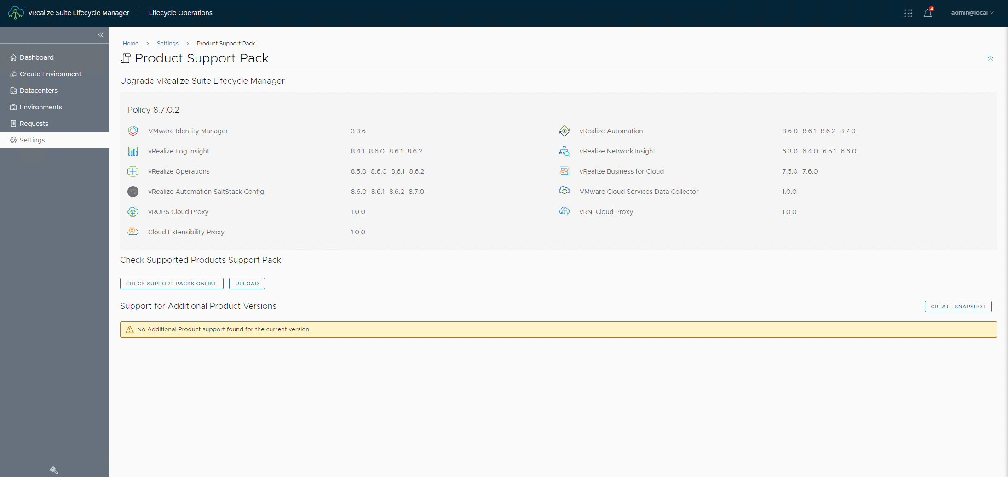
Task: Click the Requests list icon
Action: (13, 124)
